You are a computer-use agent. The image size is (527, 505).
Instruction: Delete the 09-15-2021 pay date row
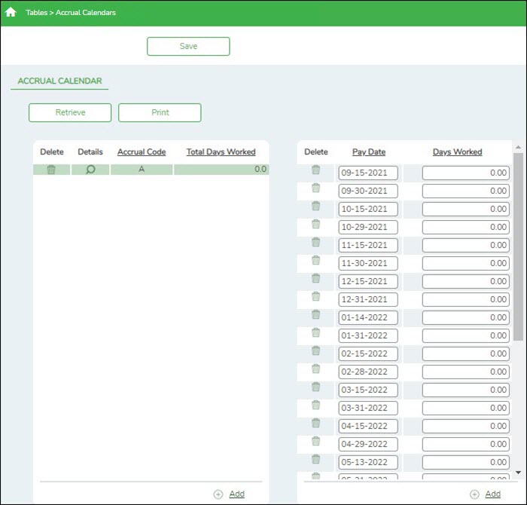315,170
